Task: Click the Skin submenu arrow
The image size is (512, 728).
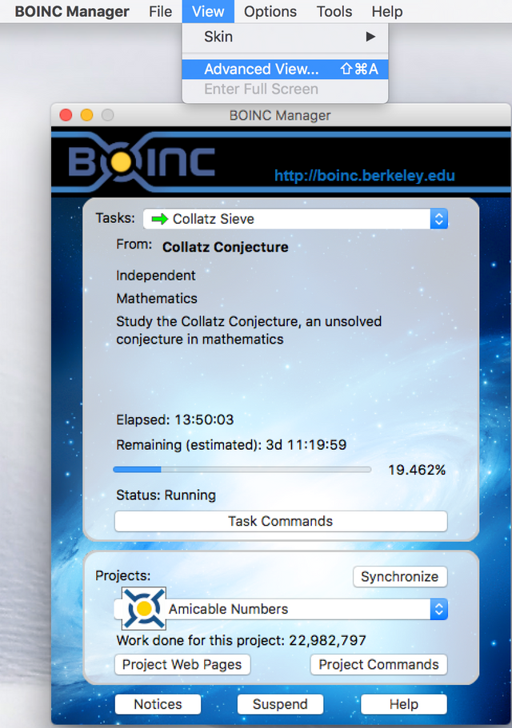Action: click(370, 37)
